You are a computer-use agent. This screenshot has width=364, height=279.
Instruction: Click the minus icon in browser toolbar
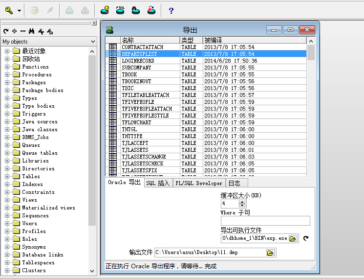tap(23, 31)
